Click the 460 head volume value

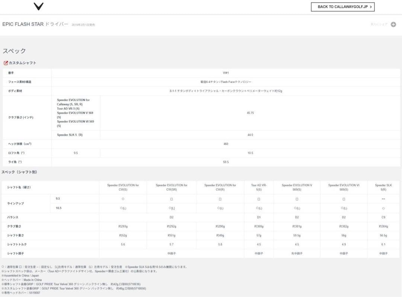226,144
